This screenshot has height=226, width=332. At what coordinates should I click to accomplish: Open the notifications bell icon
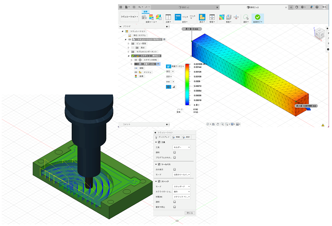tap(311, 7)
